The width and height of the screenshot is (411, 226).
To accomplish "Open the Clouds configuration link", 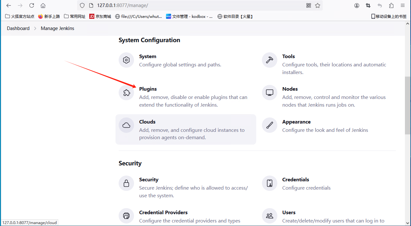I will coord(147,122).
